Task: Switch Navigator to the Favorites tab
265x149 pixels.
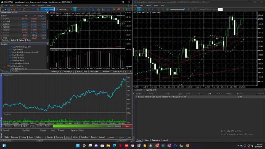Action: [x=15, y=71]
